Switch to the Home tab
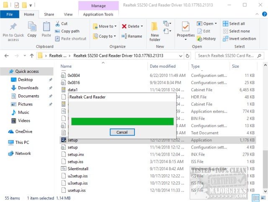This screenshot has height=202, width=268. click(x=29, y=14)
